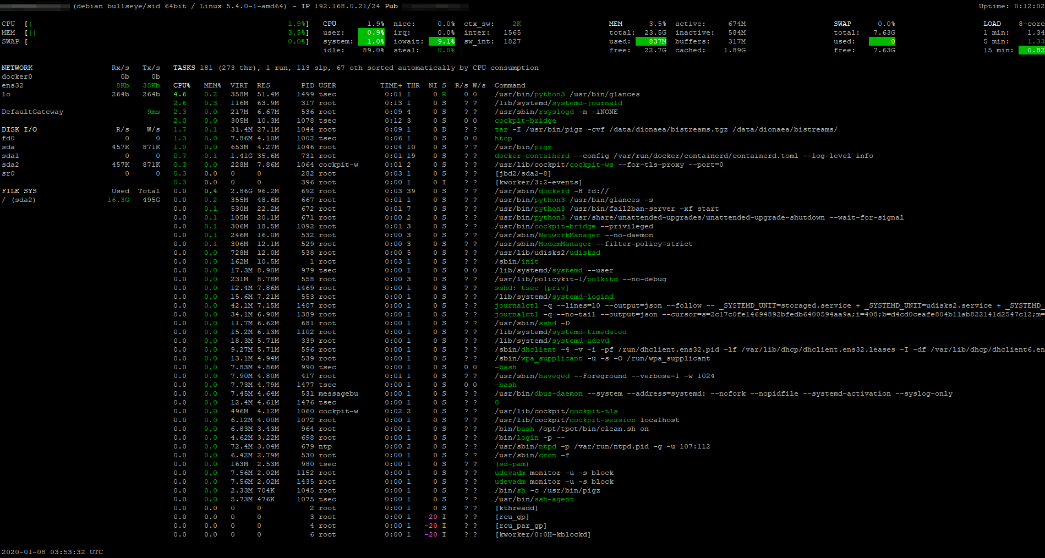Screen dimensions: 1045x558
Task: Click the wpa_supplicant process command
Action: tap(603, 358)
